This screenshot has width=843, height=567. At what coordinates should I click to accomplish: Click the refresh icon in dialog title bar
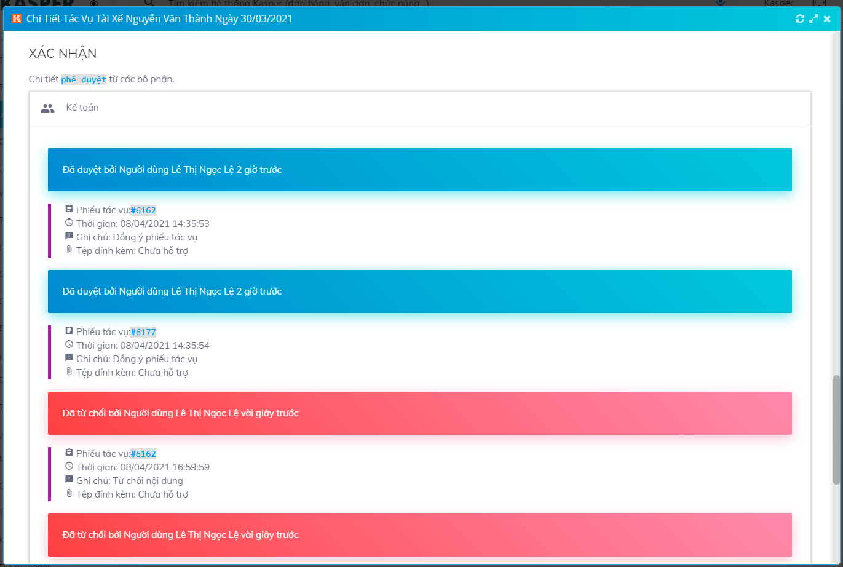click(799, 18)
